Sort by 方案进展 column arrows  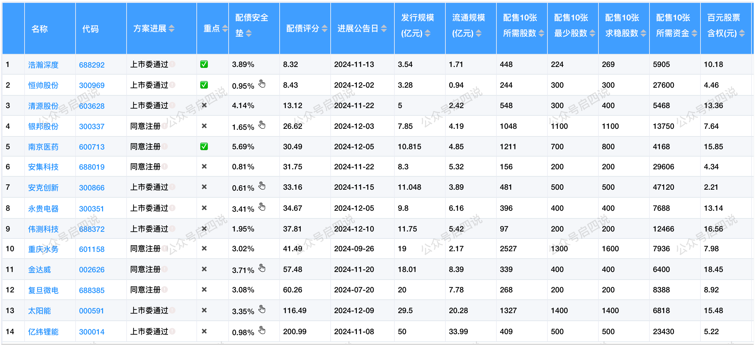tap(172, 29)
